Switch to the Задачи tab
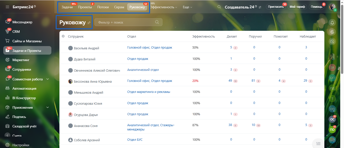This screenshot has width=344, height=148. [67, 7]
